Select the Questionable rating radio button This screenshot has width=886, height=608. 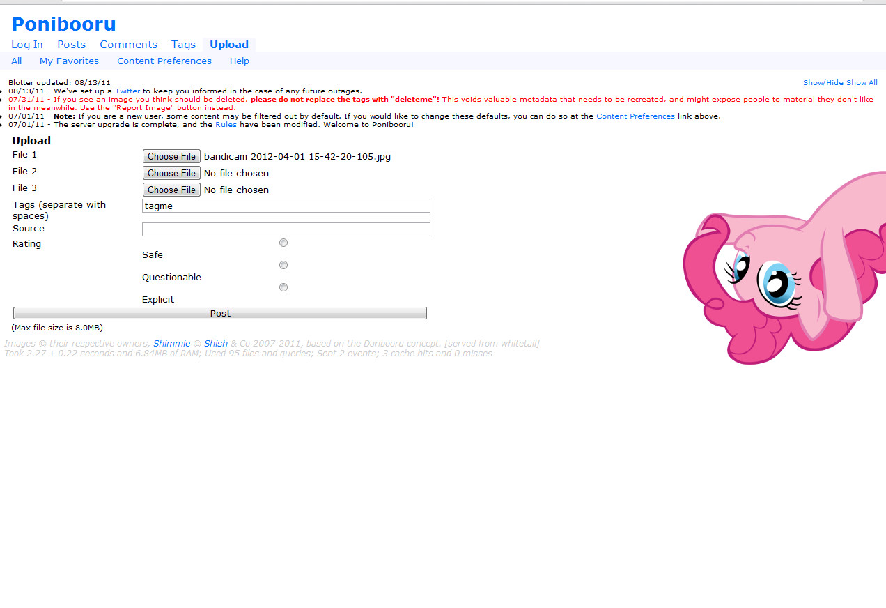[283, 265]
